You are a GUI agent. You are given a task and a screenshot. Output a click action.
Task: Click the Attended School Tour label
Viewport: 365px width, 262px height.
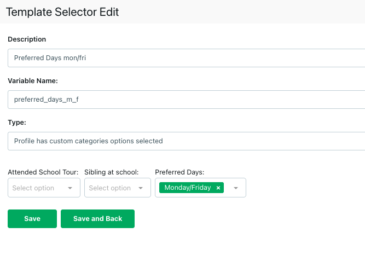(43, 172)
